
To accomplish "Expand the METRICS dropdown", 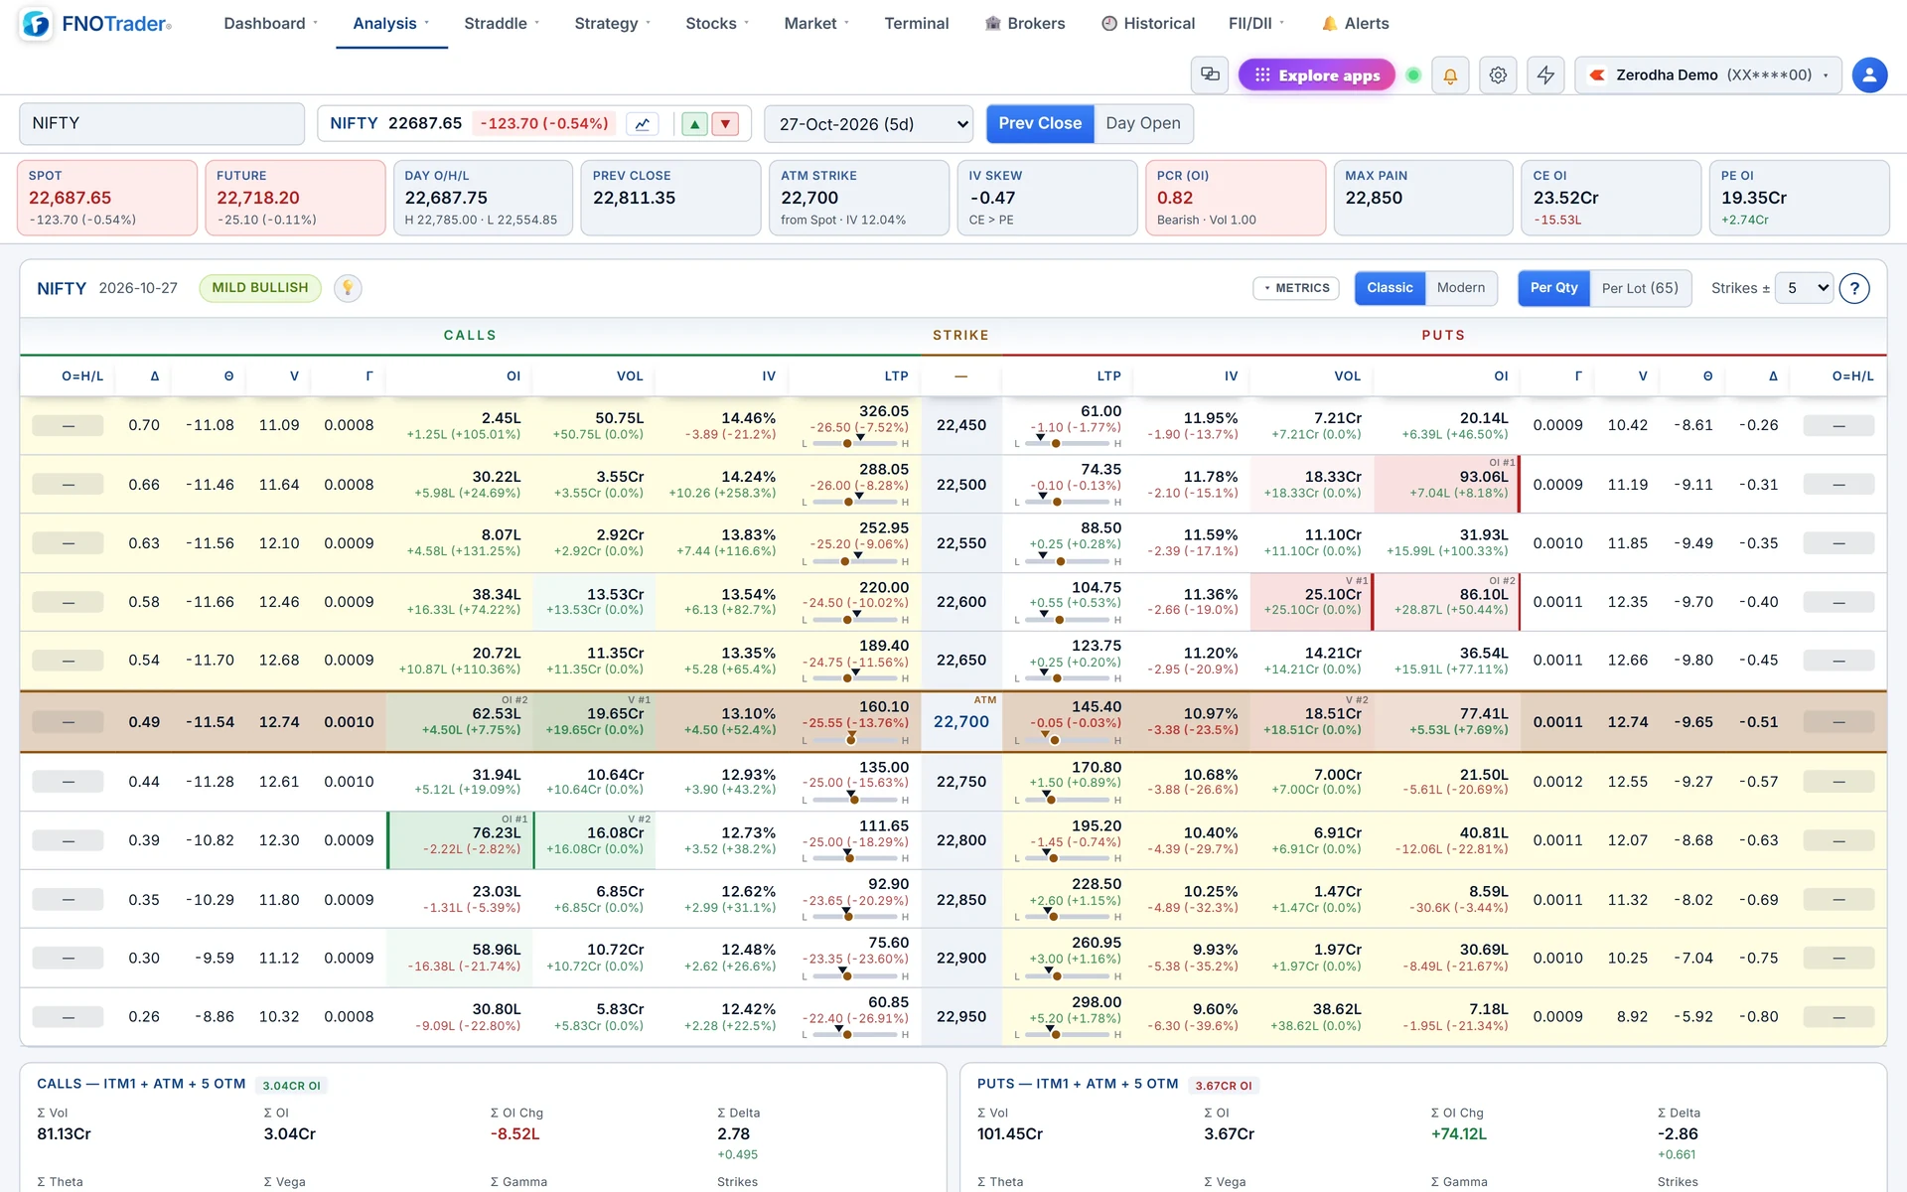I will coord(1296,288).
